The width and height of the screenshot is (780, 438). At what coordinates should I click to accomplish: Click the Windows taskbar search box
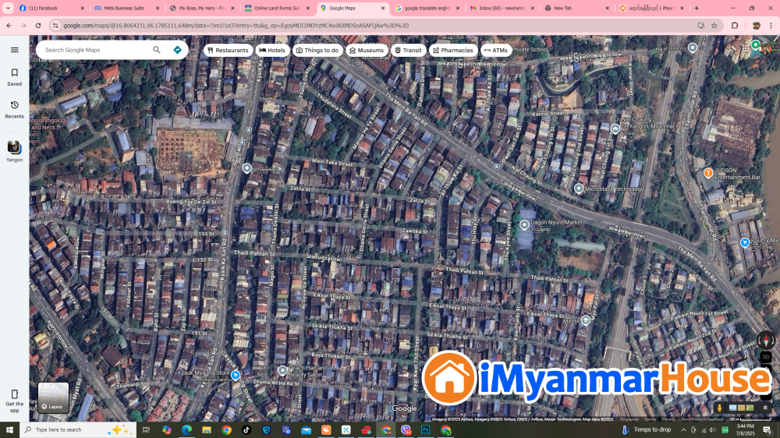pyautogui.click(x=78, y=429)
